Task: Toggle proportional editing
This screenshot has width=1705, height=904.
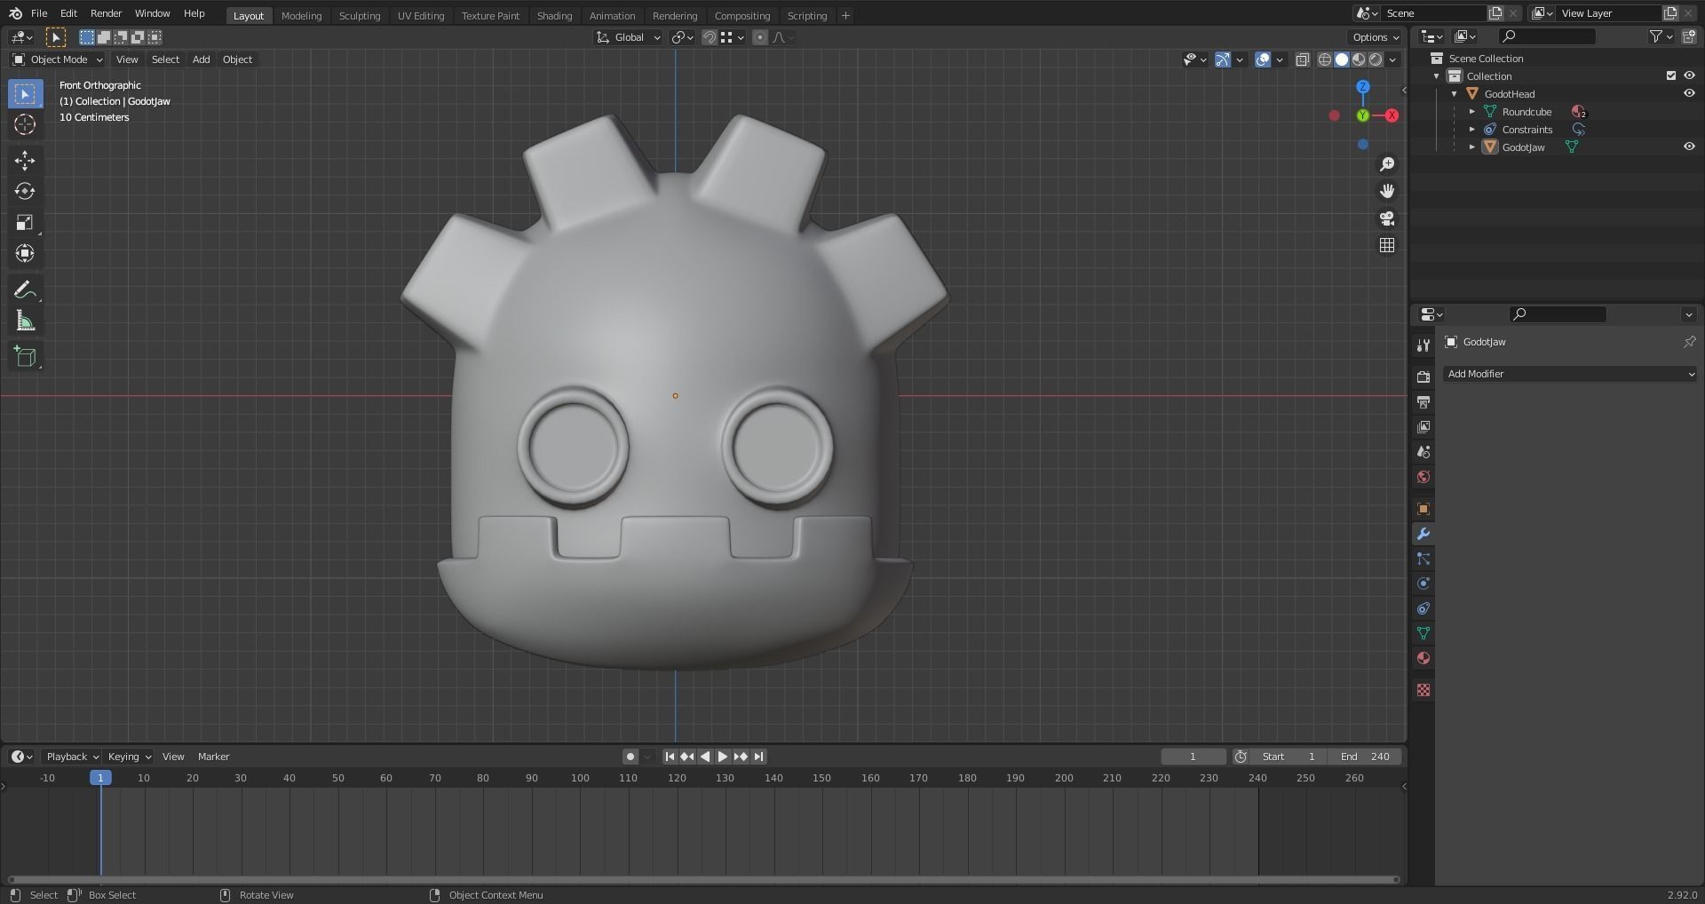Action: point(760,37)
